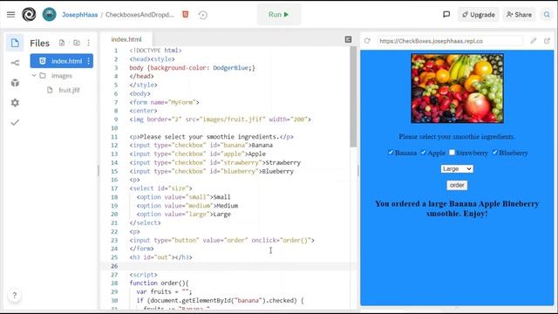This screenshot has width=558, height=314.
Task: Click the Files panel heading
Action: [x=39, y=43]
